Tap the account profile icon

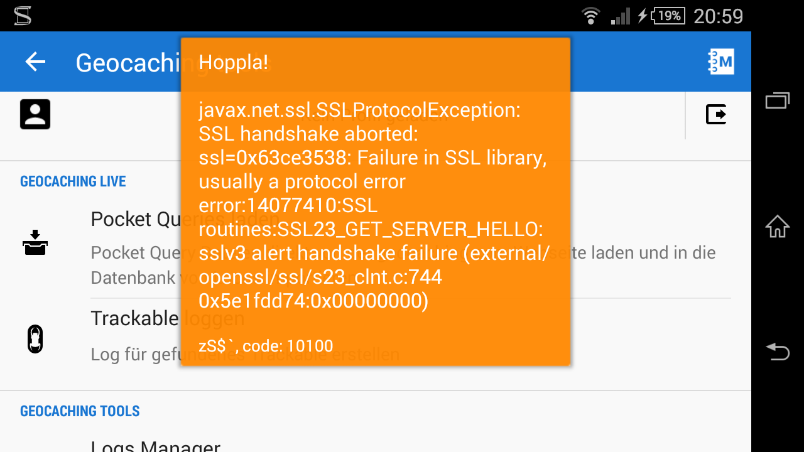[35, 114]
